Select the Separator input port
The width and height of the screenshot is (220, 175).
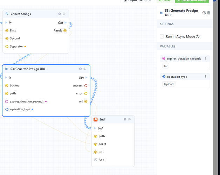[7, 47]
